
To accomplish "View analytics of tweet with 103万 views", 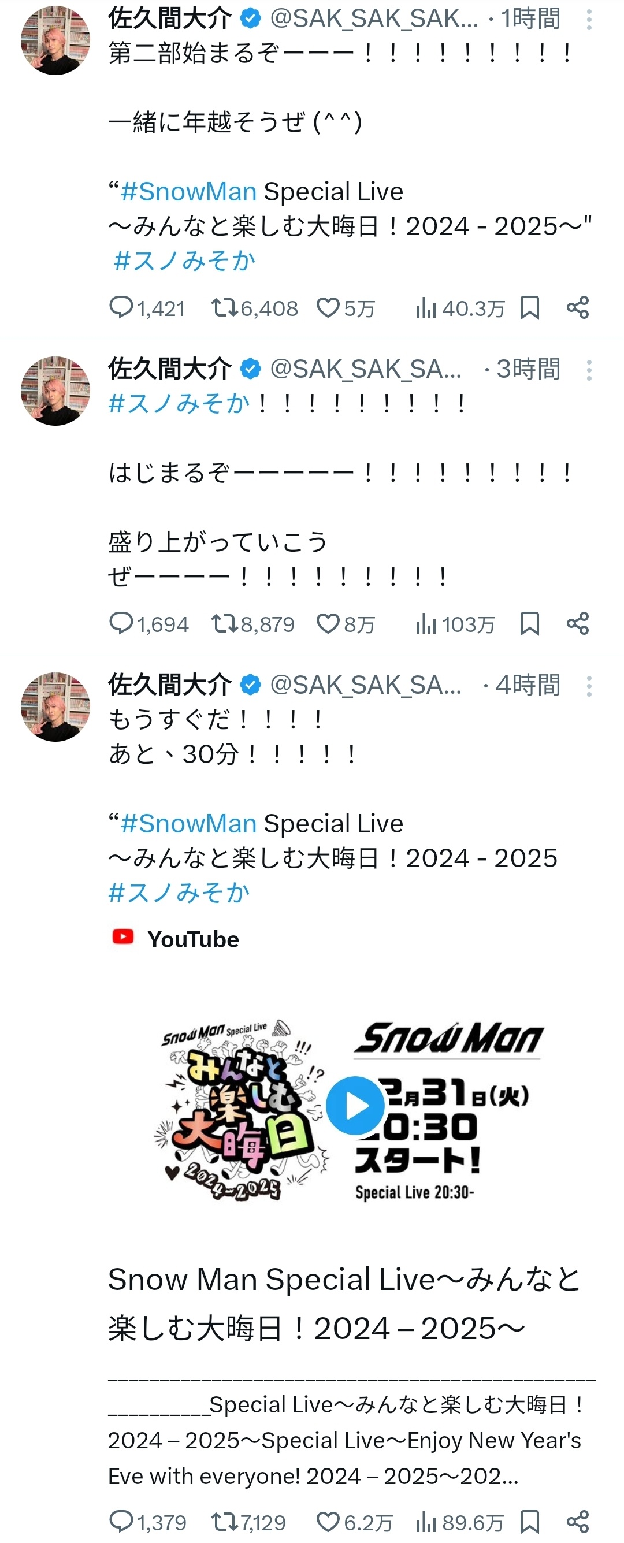I will coord(456,624).
